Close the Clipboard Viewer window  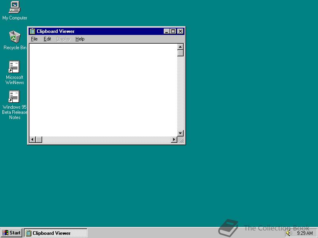click(x=180, y=31)
